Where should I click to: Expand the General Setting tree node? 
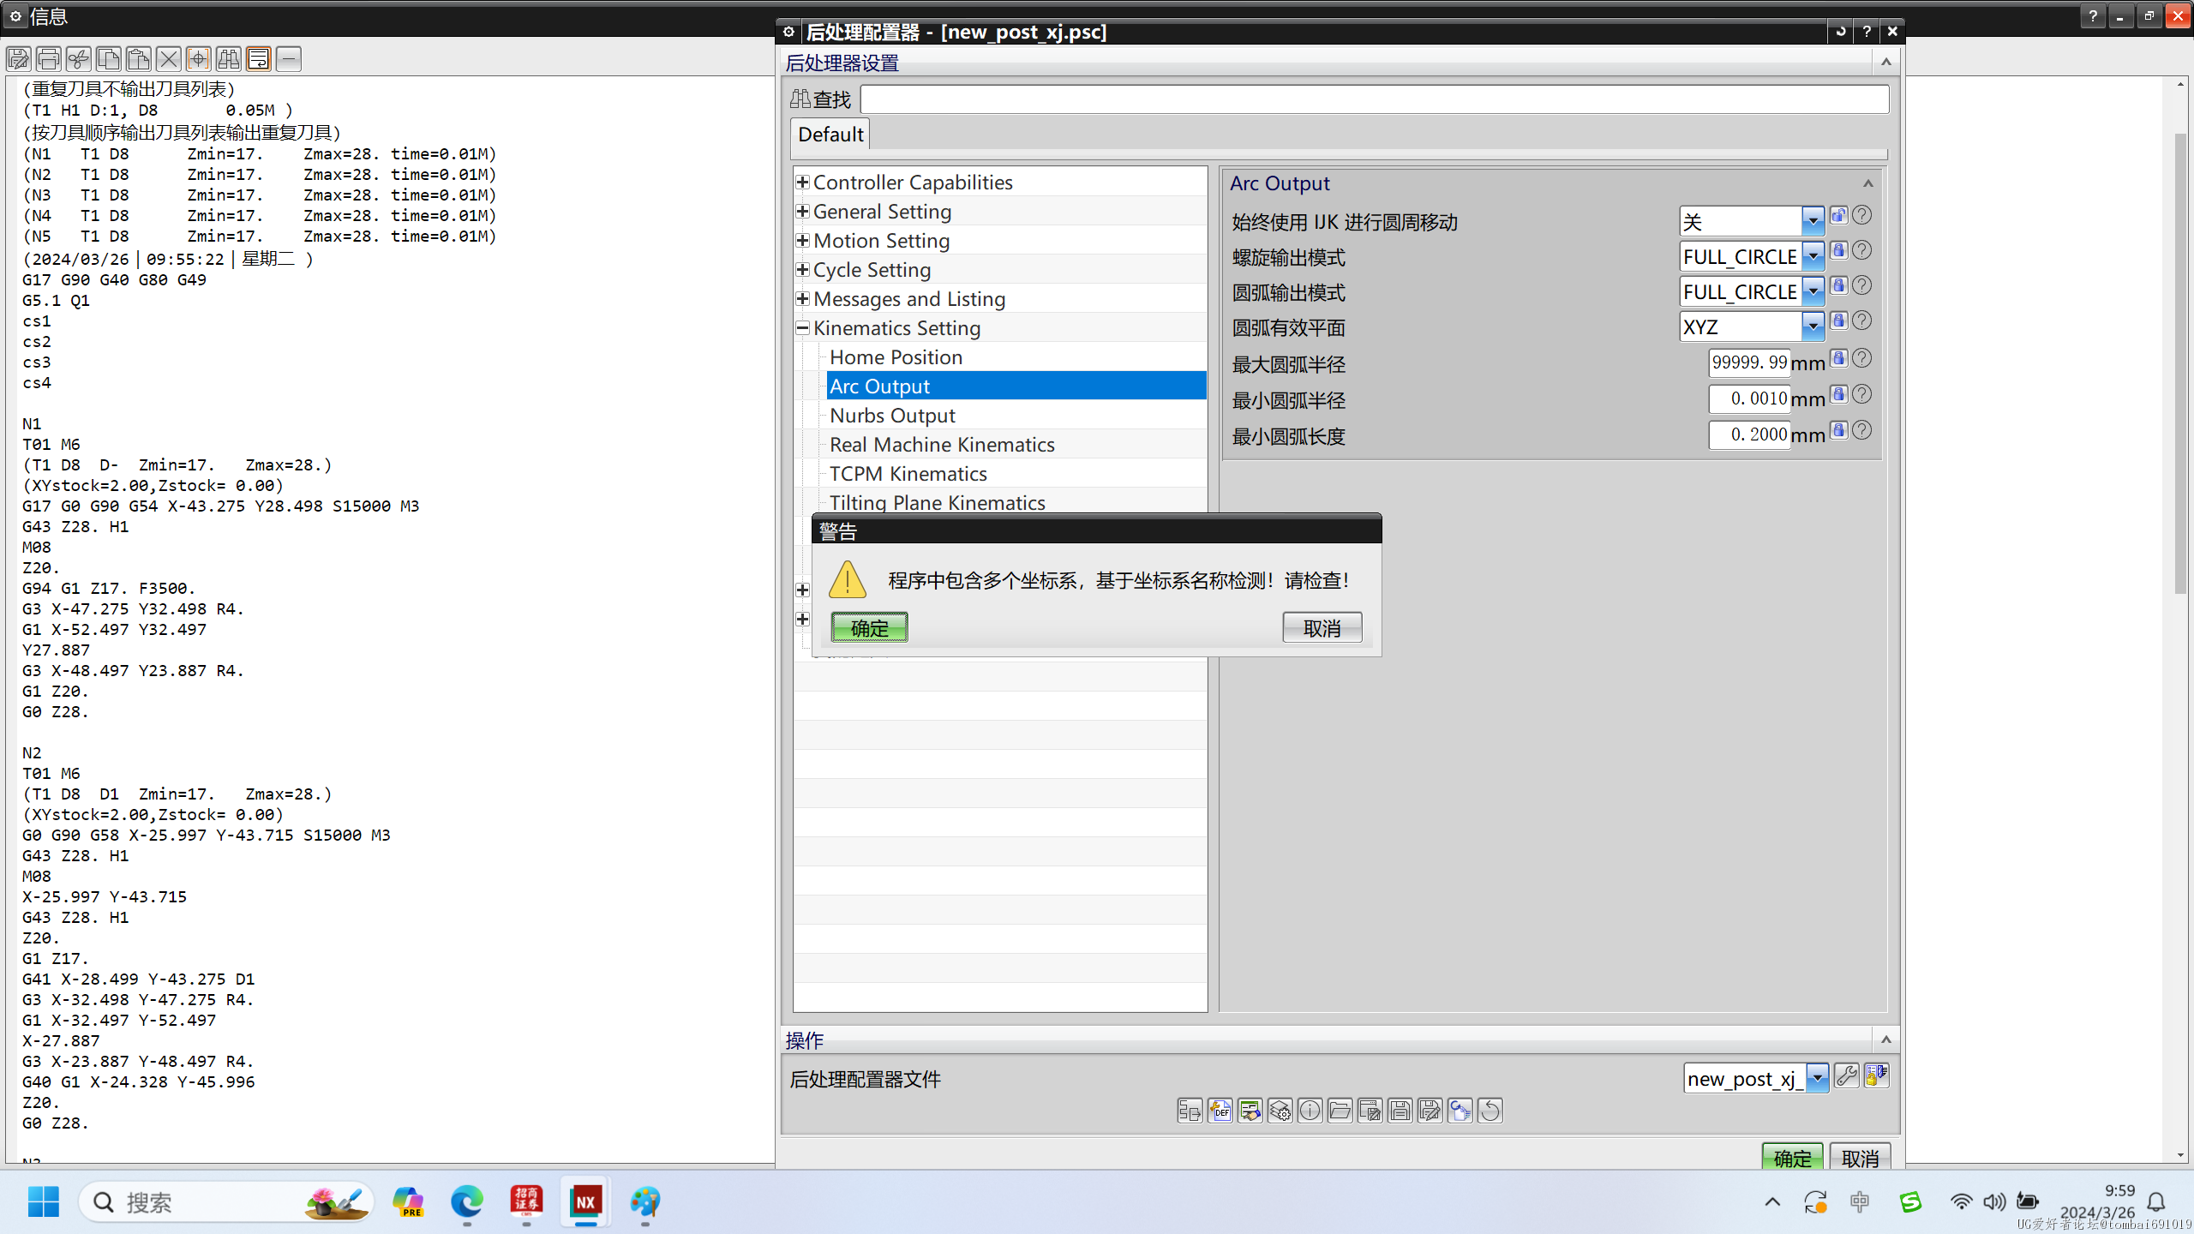pos(802,211)
